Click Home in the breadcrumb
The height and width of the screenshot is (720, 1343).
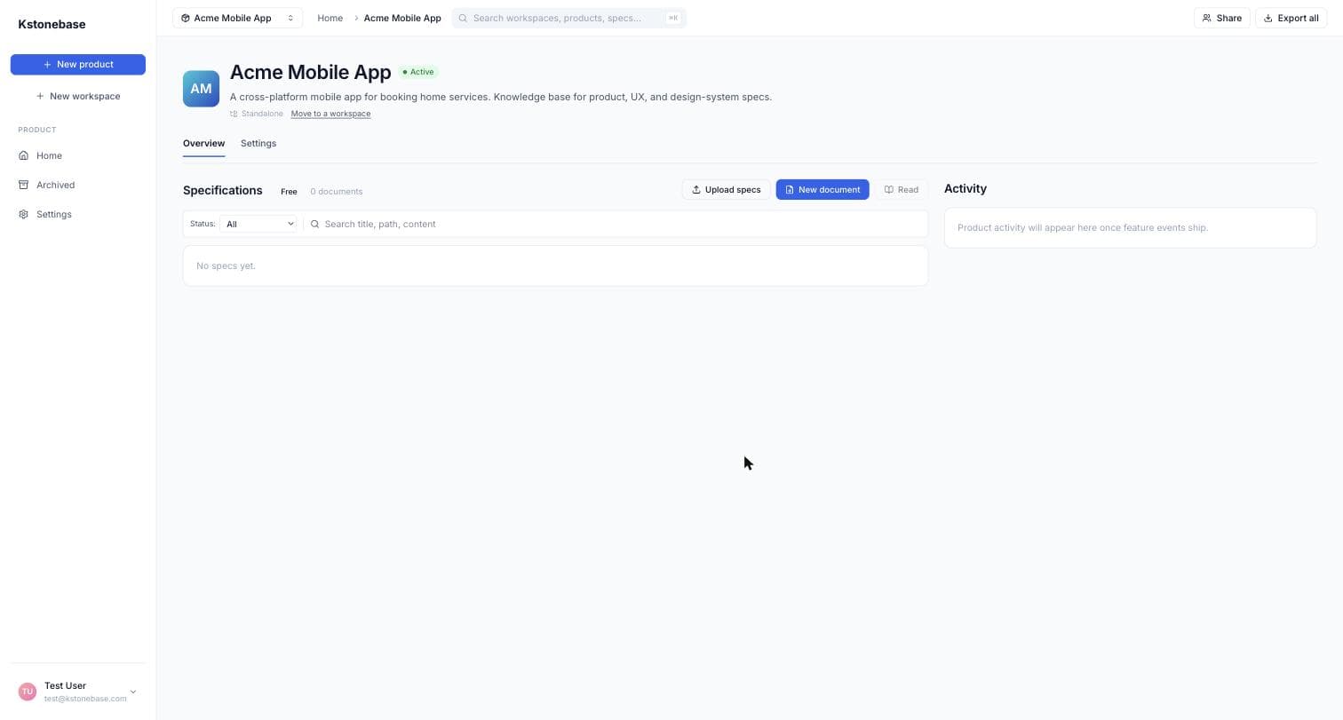(x=330, y=18)
